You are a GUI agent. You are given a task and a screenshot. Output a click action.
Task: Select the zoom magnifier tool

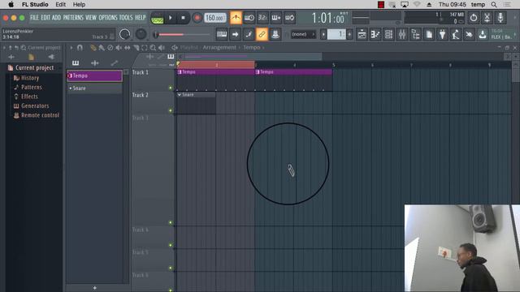point(153,48)
